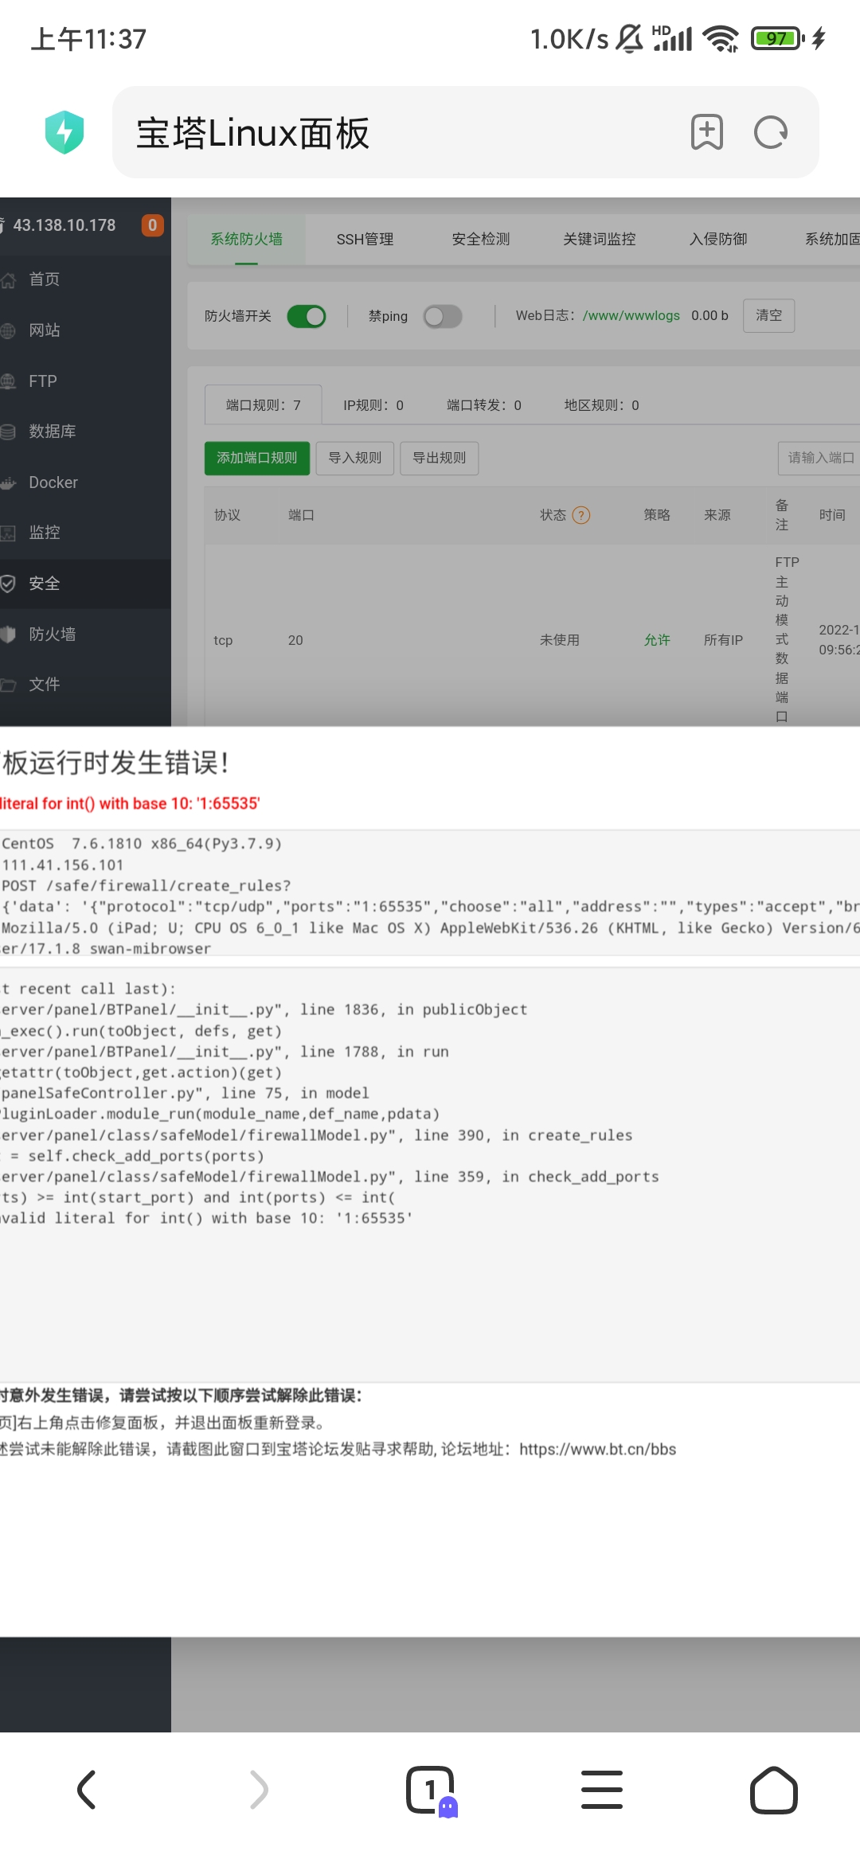Switch to 安全检测 tab
The width and height of the screenshot is (860, 1863).
(480, 239)
